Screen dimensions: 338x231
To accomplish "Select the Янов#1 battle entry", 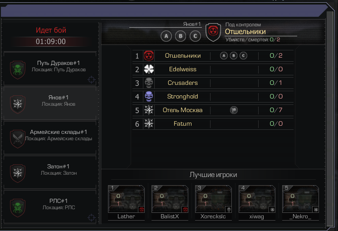I will pos(50,103).
